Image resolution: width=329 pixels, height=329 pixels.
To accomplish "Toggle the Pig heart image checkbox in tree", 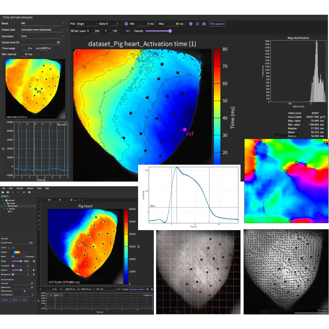I will (x=9, y=206).
